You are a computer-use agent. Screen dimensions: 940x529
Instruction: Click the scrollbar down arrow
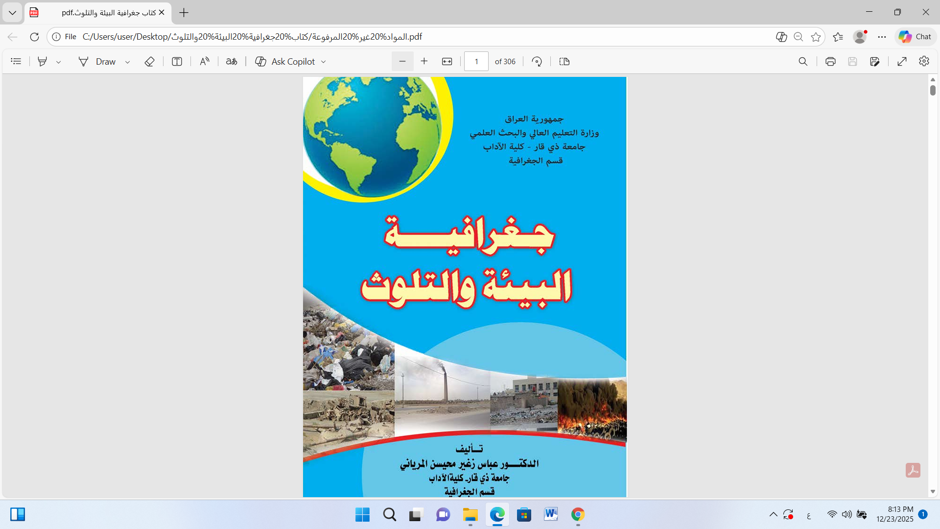pos(933,491)
